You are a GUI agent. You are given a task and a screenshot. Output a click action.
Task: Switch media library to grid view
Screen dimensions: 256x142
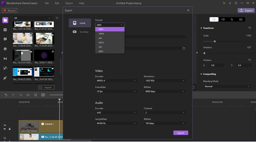(57, 18)
